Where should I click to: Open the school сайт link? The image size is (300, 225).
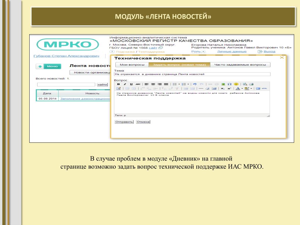153,48
